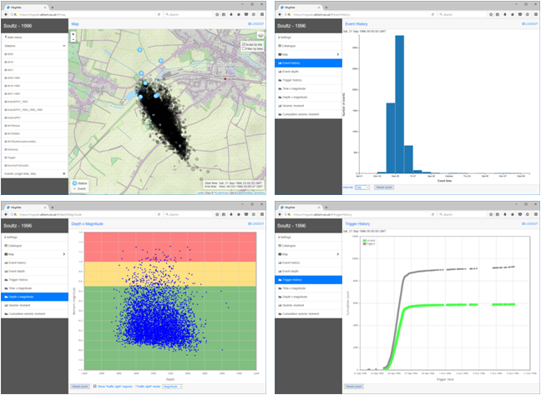Image resolution: width=541 pixels, height=395 pixels.
Task: Click Reset zoom under the Trigger History chart
Action: coord(354,387)
